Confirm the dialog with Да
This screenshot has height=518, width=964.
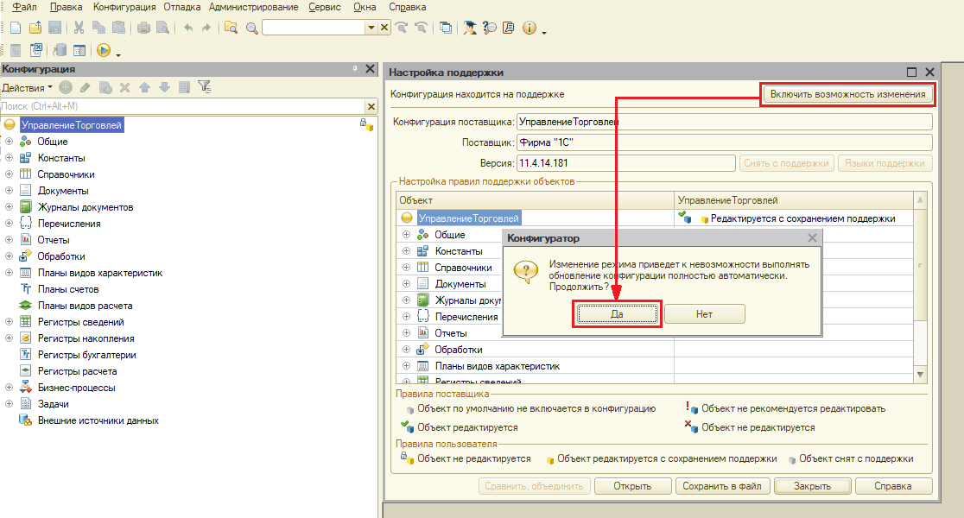pos(617,314)
